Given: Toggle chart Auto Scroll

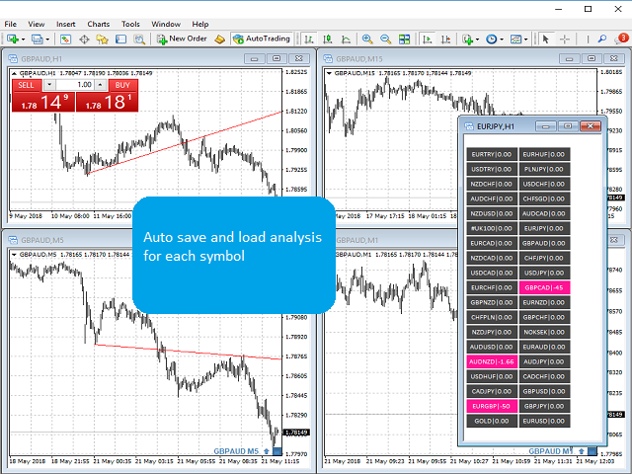Looking at the screenshot, I should tap(427, 39).
